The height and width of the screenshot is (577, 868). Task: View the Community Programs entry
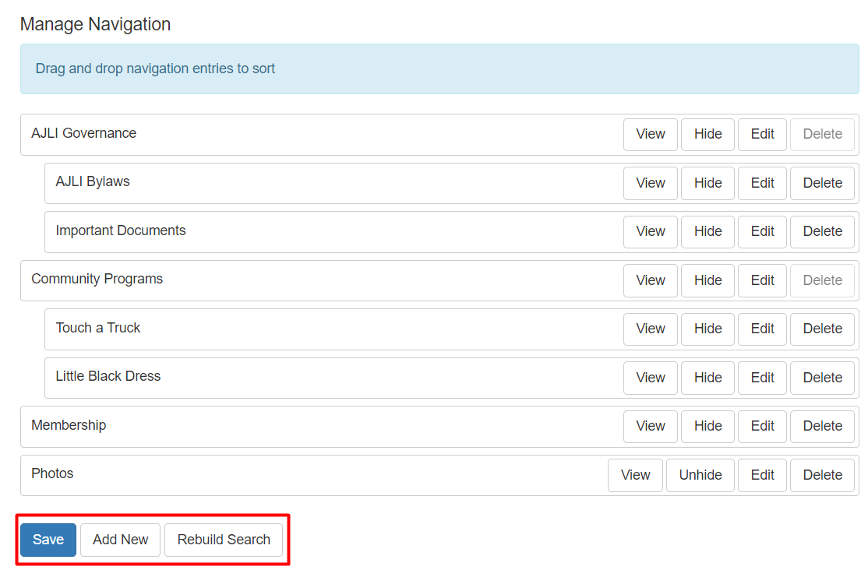point(651,280)
